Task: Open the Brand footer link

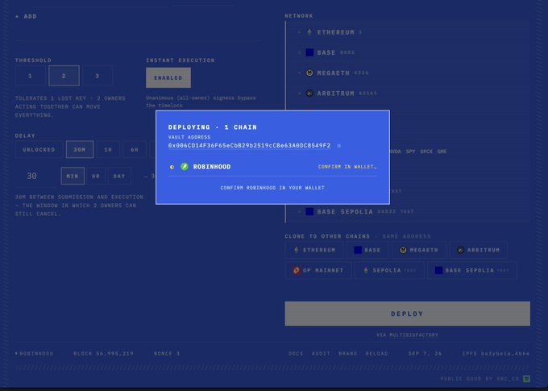Action: click(348, 354)
